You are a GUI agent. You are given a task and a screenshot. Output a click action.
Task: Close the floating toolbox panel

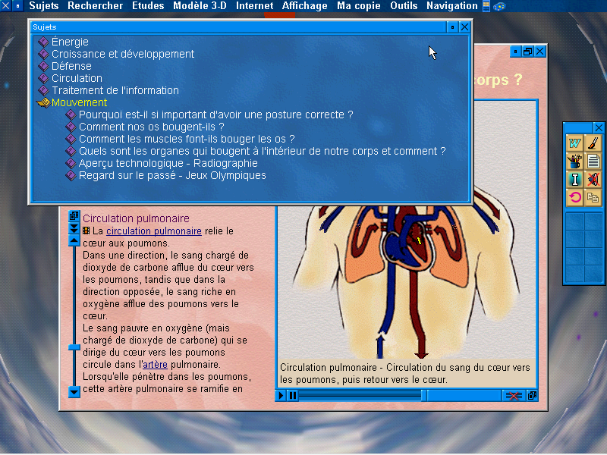point(599,127)
